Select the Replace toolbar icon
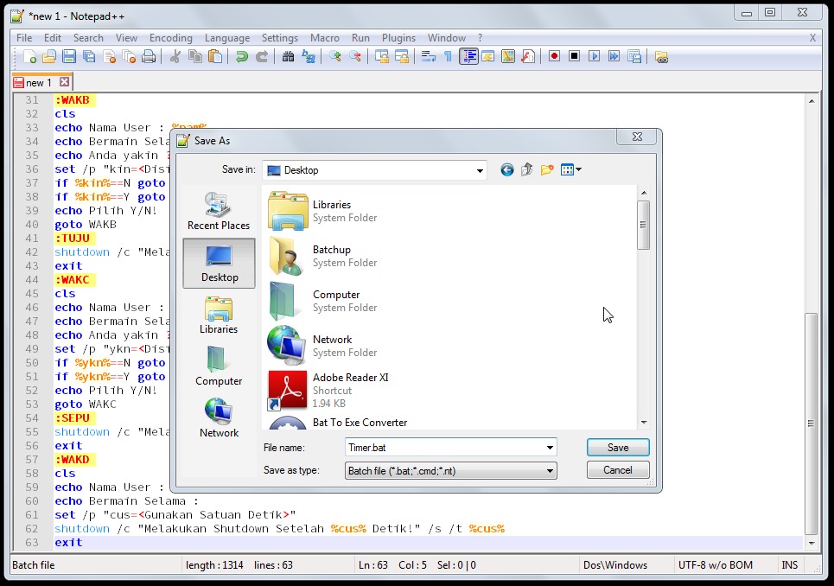The image size is (834, 586). pos(309,56)
